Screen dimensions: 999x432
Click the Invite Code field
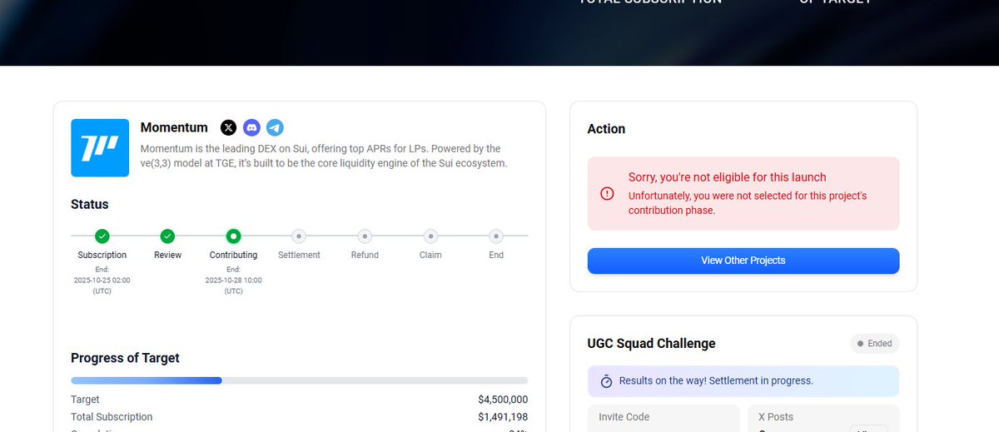tap(664, 419)
